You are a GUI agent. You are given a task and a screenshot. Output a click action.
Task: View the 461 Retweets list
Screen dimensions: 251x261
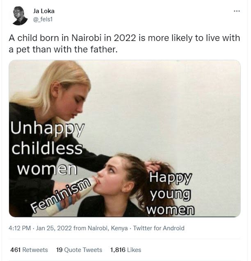[29, 250]
